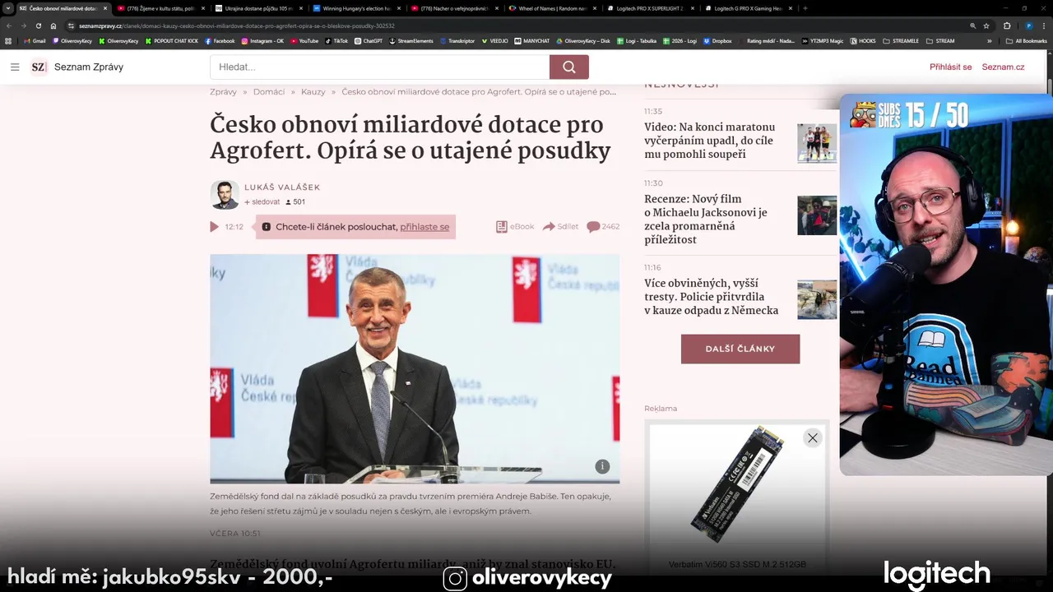Viewport: 1053px width, 592px height.
Task: Switch to the Žijeme v kultu státu tab
Action: (160, 8)
